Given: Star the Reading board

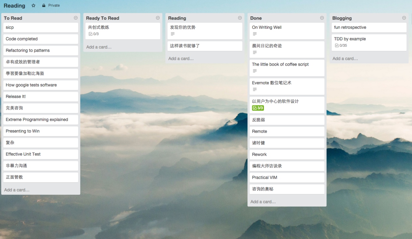Looking at the screenshot, I should coord(33,6).
